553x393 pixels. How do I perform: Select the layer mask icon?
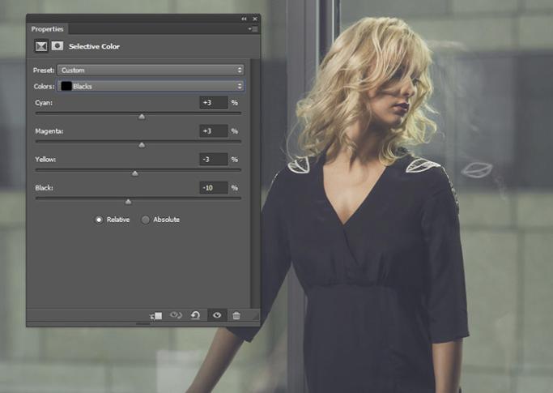coord(57,46)
